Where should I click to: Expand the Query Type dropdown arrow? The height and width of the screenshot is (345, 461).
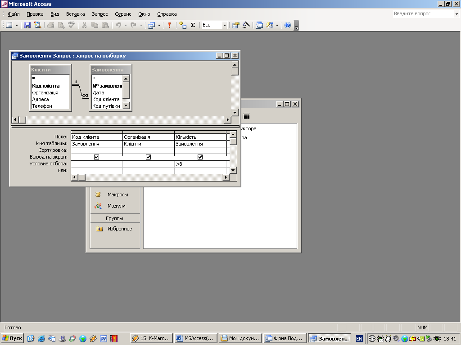click(x=159, y=25)
